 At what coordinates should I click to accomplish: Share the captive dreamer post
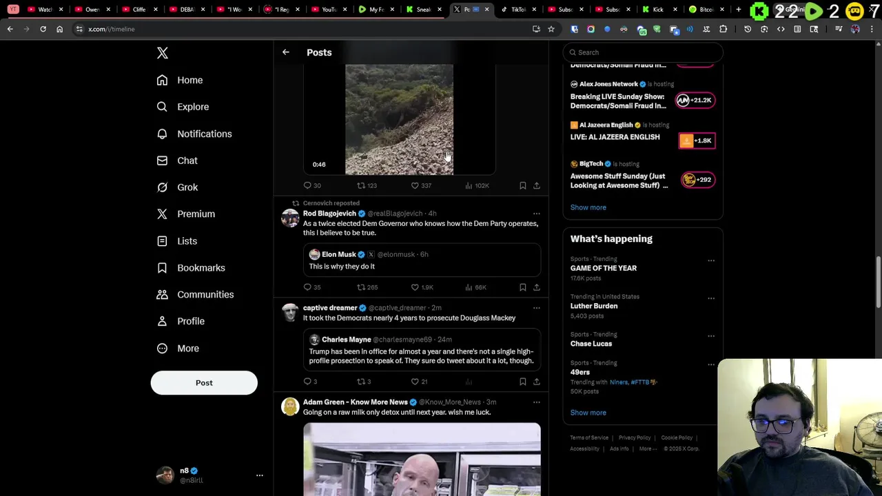tap(537, 382)
